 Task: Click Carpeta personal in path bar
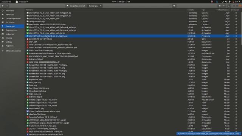point(76,6)
